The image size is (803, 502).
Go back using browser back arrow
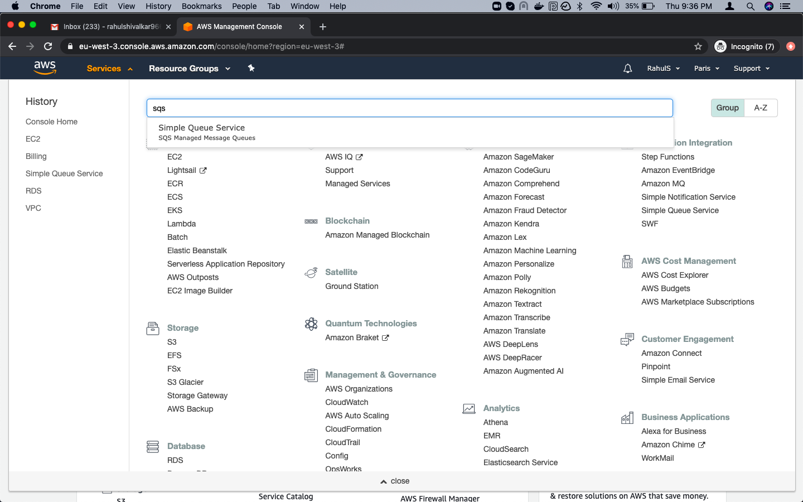click(x=12, y=46)
